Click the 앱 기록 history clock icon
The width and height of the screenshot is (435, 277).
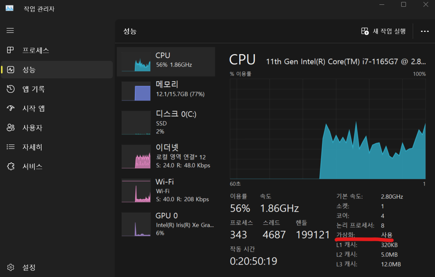[11, 89]
